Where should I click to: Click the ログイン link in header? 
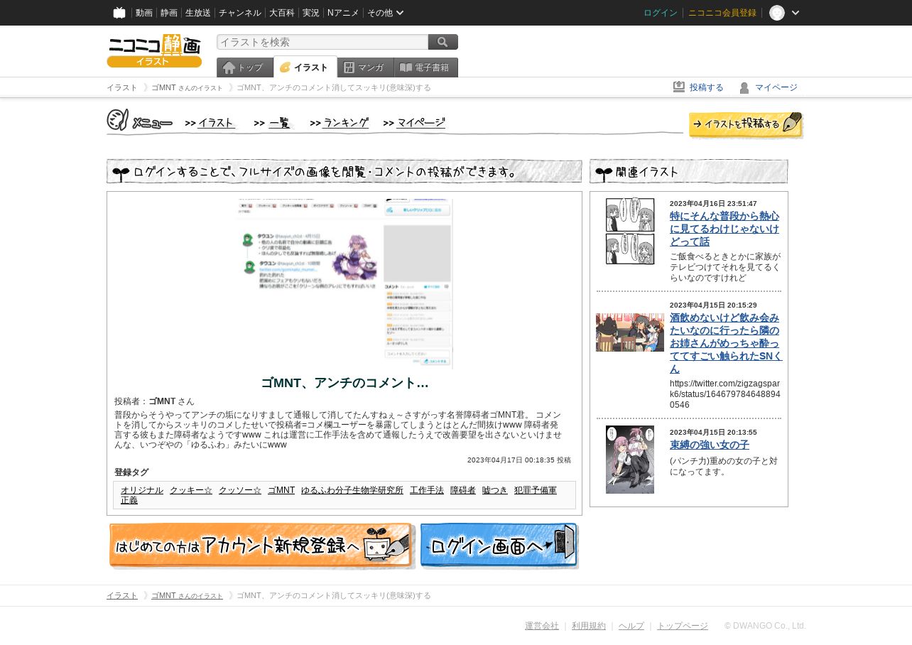click(661, 13)
